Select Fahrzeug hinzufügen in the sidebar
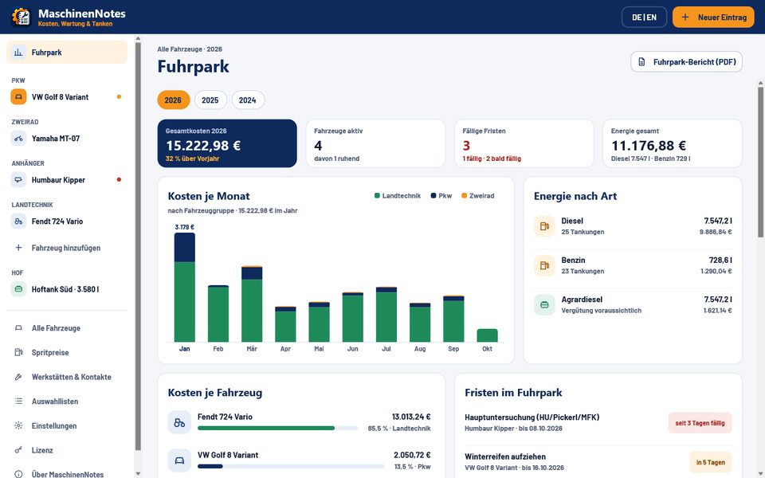The width and height of the screenshot is (765, 478). [67, 247]
